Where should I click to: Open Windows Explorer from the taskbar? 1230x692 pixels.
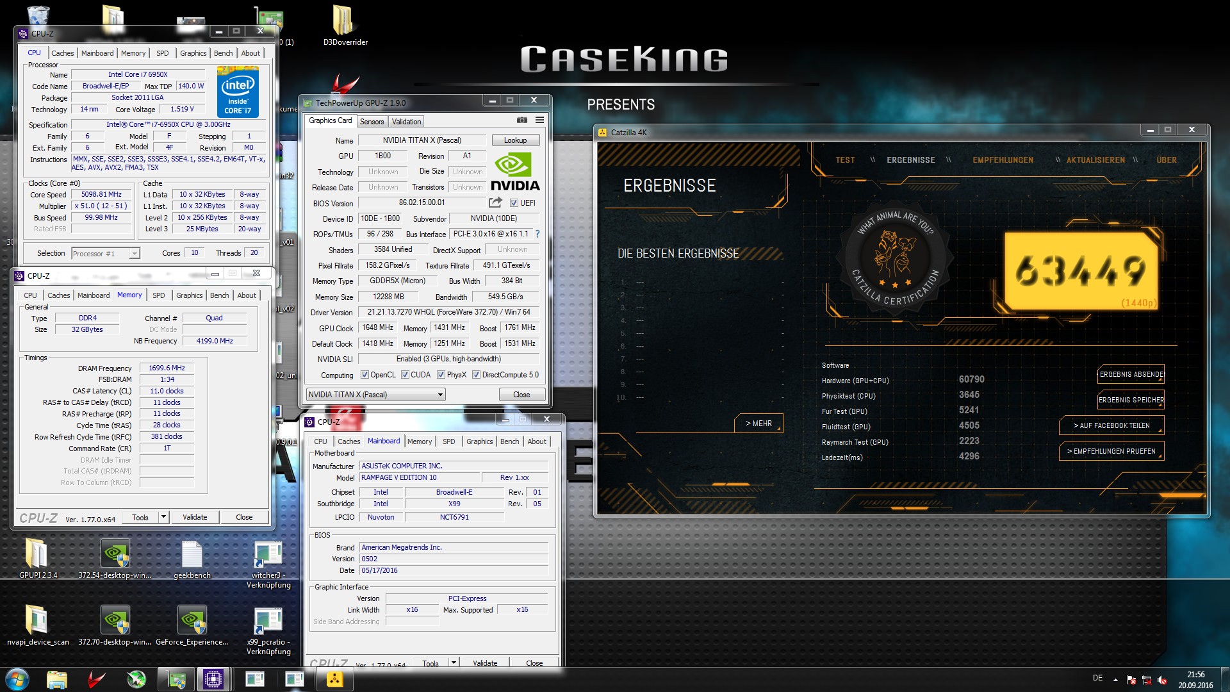click(x=56, y=679)
